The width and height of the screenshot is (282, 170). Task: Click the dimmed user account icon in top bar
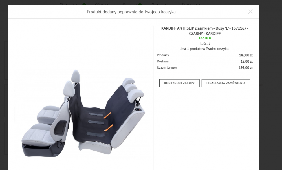point(153,4)
